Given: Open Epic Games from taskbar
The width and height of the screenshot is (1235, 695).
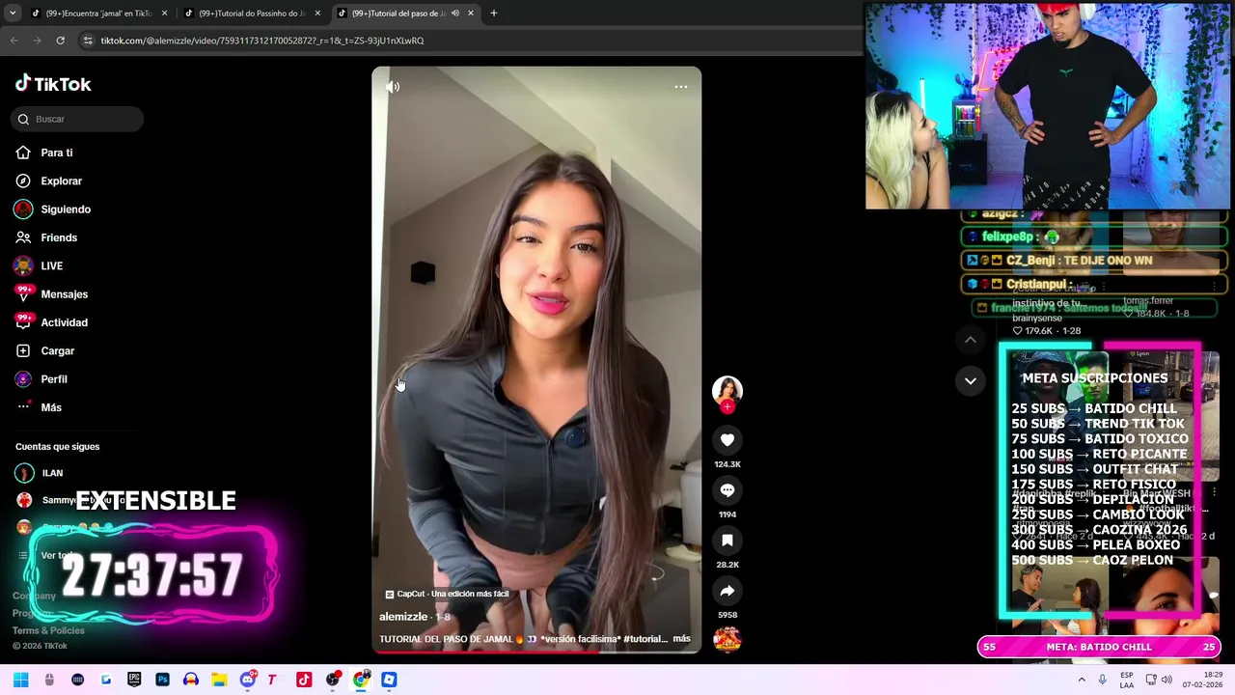Looking at the screenshot, I should click(134, 680).
